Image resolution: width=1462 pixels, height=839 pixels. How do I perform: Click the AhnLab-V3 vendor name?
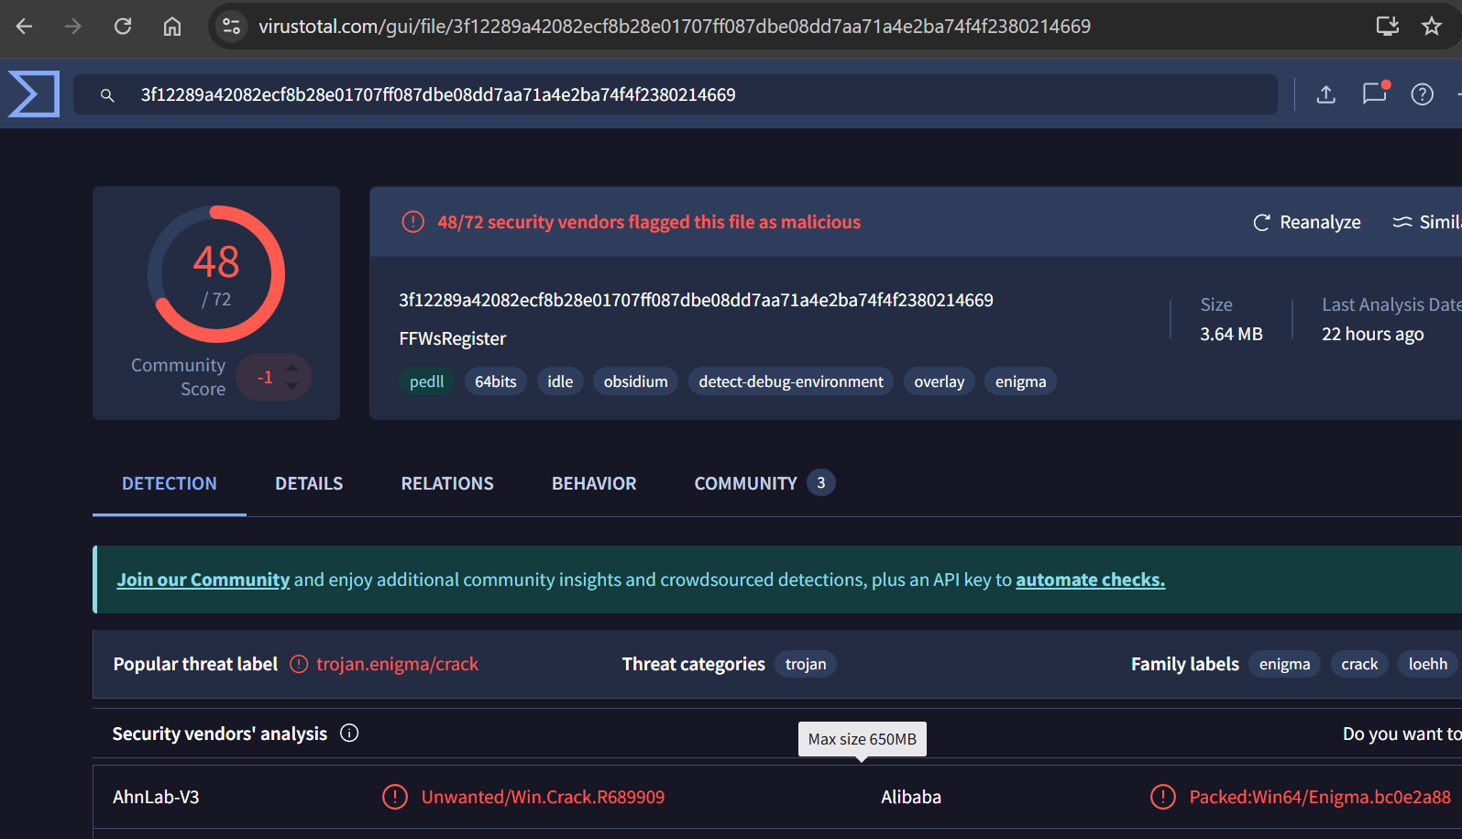click(156, 797)
